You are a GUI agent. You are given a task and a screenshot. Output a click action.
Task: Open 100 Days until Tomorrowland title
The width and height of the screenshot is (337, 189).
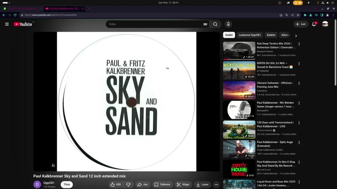(275, 124)
